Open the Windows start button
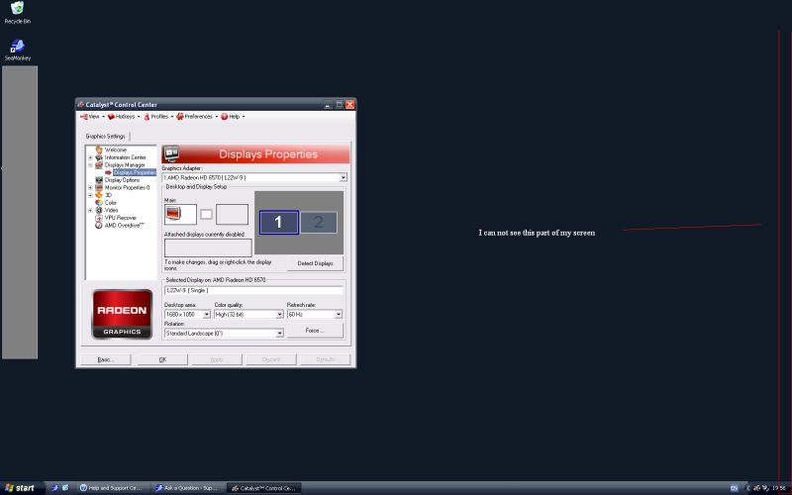This screenshot has height=495, width=792. pyautogui.click(x=22, y=488)
